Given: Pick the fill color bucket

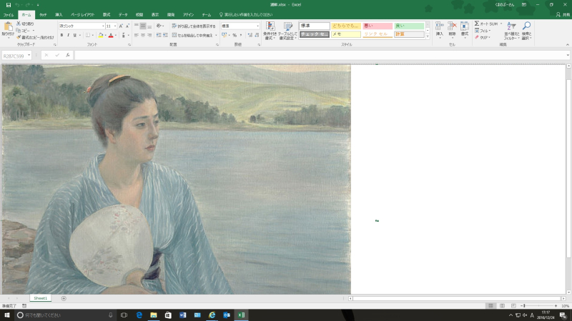Looking at the screenshot, I should click(101, 35).
